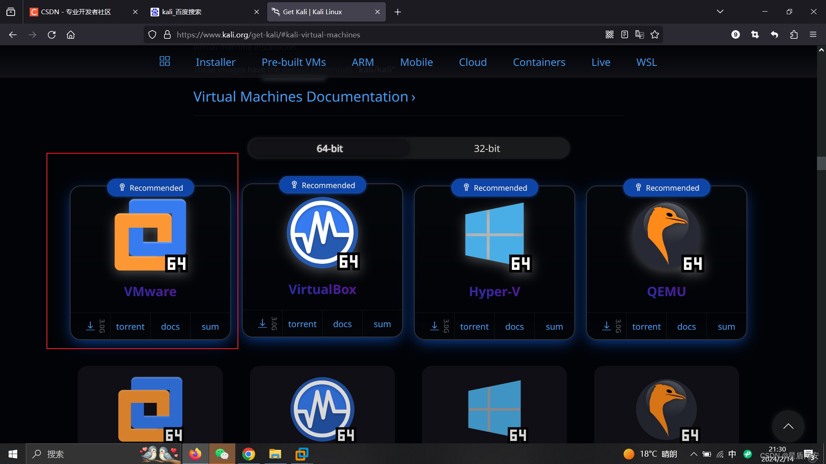This screenshot has width=826, height=464.
Task: Open the Installer section
Action: pos(216,62)
